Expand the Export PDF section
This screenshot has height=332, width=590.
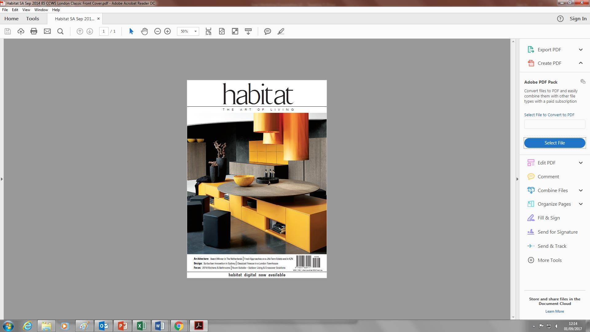pyautogui.click(x=580, y=49)
